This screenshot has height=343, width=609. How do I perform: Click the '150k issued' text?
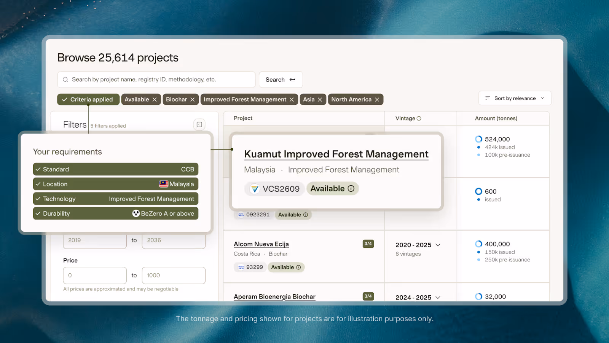click(x=500, y=252)
